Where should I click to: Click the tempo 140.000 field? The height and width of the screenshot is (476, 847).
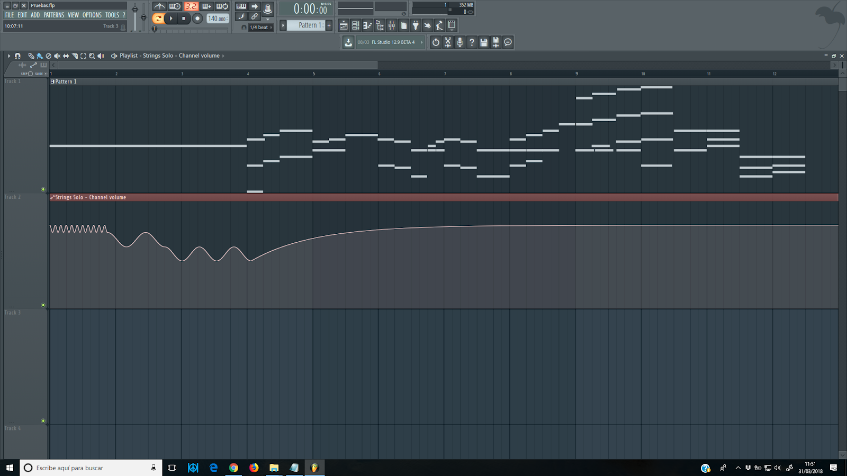pos(218,19)
